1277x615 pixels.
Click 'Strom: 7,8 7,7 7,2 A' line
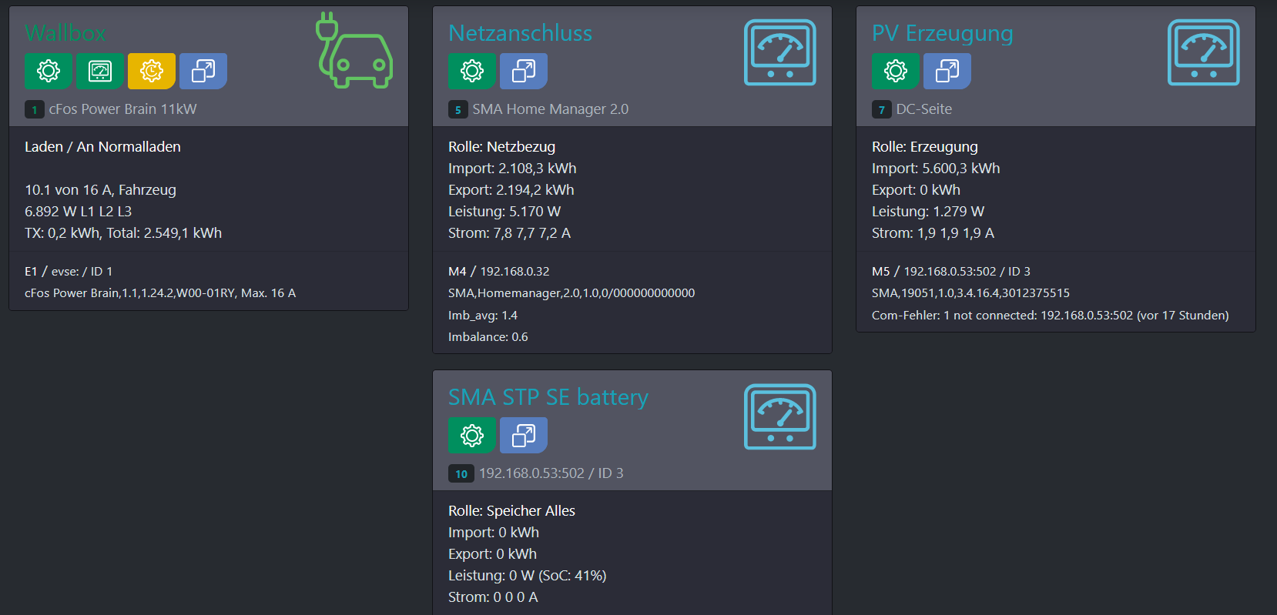tap(509, 233)
